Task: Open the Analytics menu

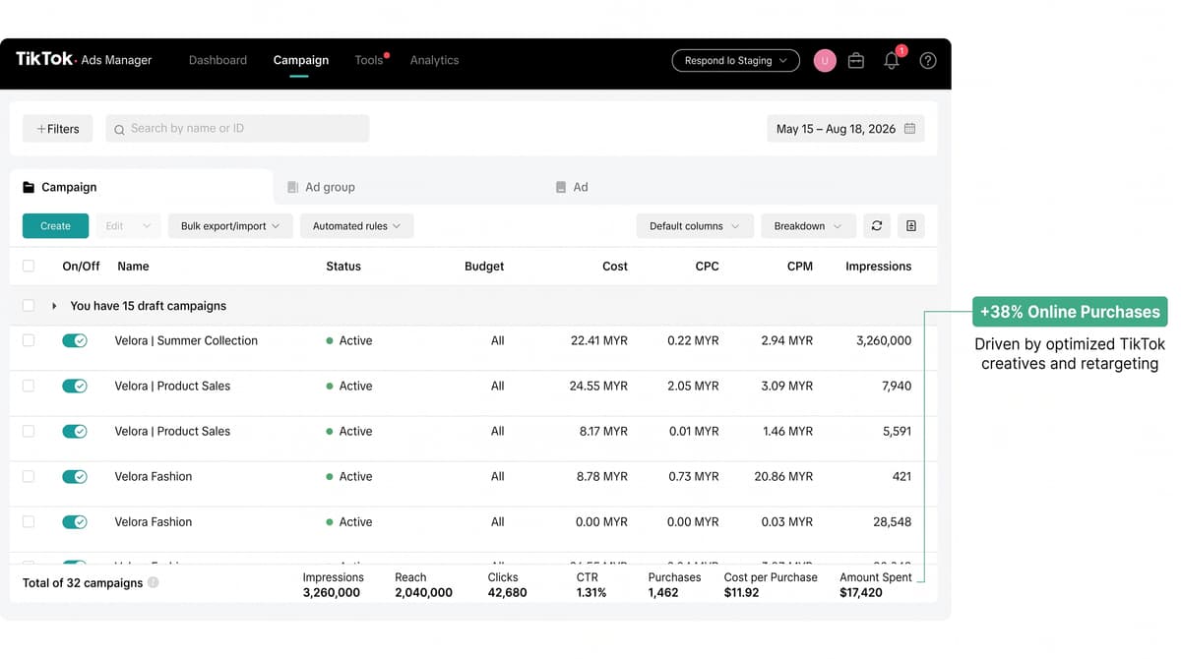Action: (x=434, y=60)
